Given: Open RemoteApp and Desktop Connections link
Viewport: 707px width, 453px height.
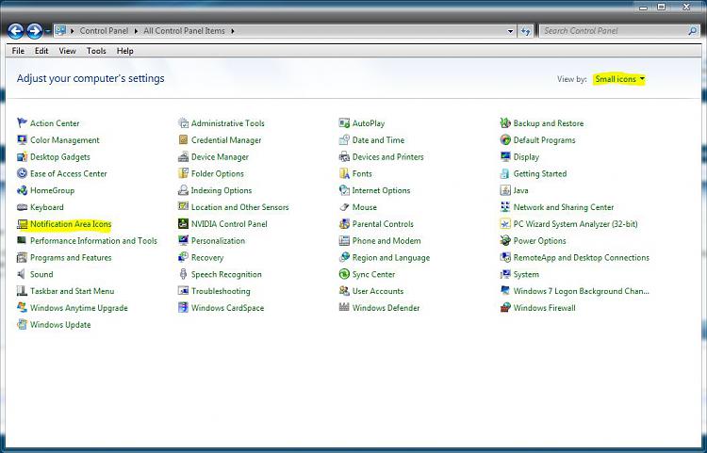Looking at the screenshot, I should 582,257.
